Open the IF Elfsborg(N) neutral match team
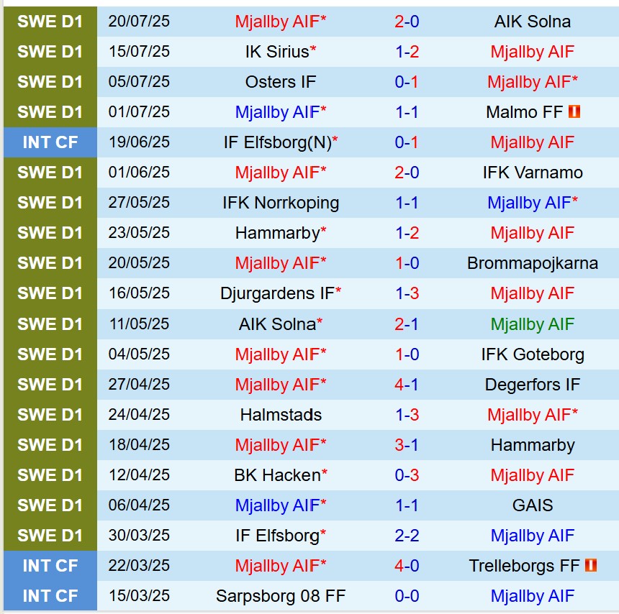The image size is (619, 614). pos(277,142)
